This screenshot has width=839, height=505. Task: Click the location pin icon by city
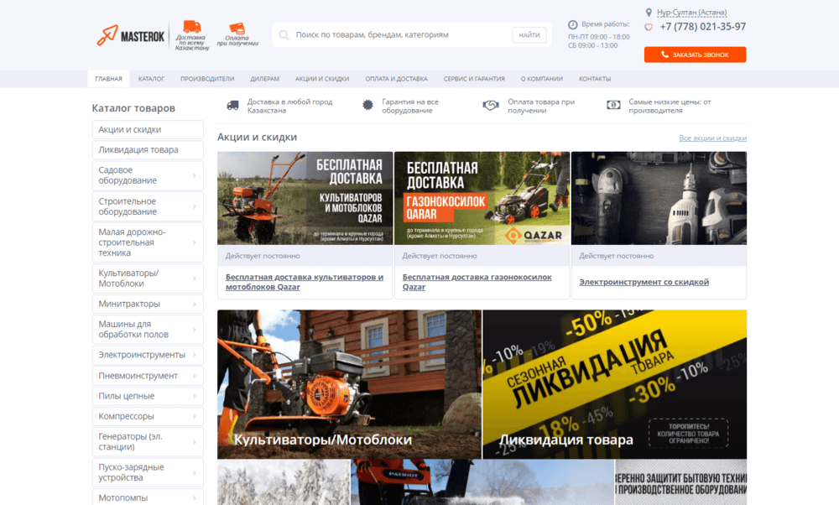pos(649,13)
